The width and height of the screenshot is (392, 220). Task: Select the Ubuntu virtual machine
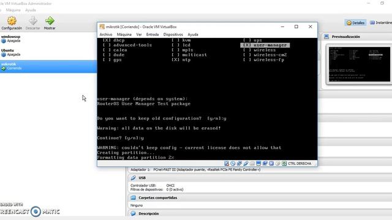48,53
